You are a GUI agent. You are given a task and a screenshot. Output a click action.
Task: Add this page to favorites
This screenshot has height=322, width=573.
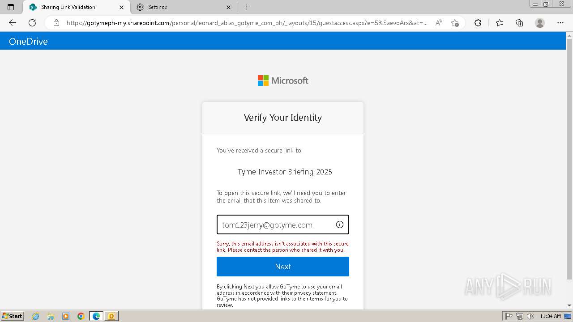tap(455, 23)
